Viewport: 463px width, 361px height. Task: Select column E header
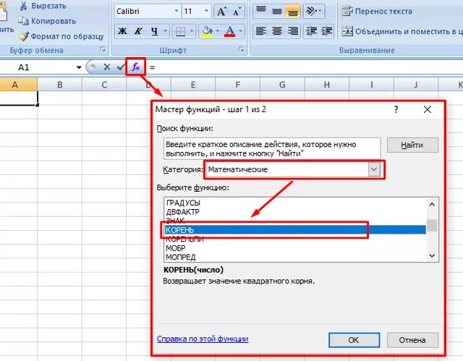click(193, 85)
